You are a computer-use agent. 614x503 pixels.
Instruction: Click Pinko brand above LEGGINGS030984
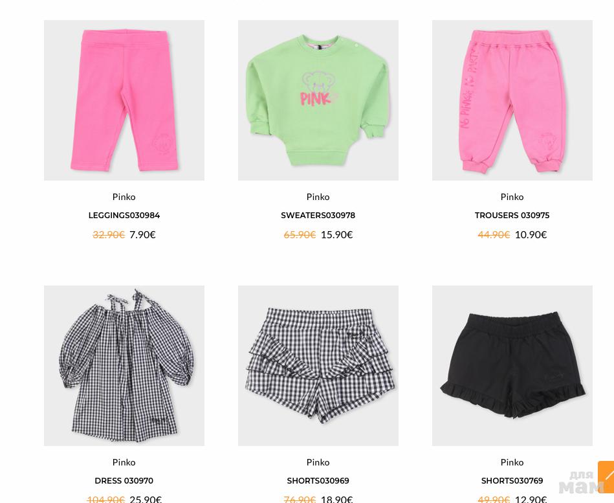(124, 197)
